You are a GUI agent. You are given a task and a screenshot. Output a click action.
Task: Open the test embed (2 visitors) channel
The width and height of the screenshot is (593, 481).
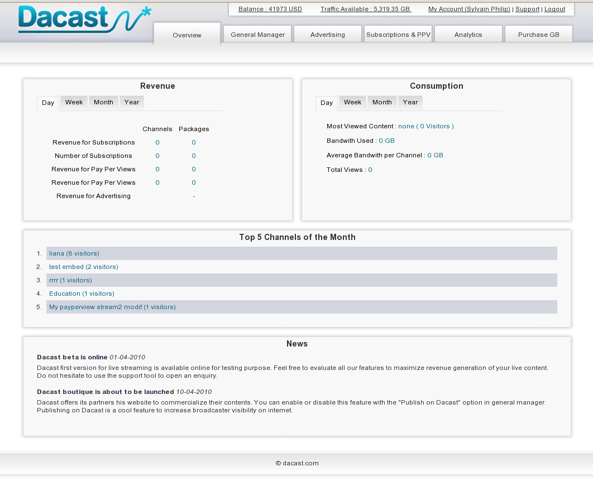(84, 267)
